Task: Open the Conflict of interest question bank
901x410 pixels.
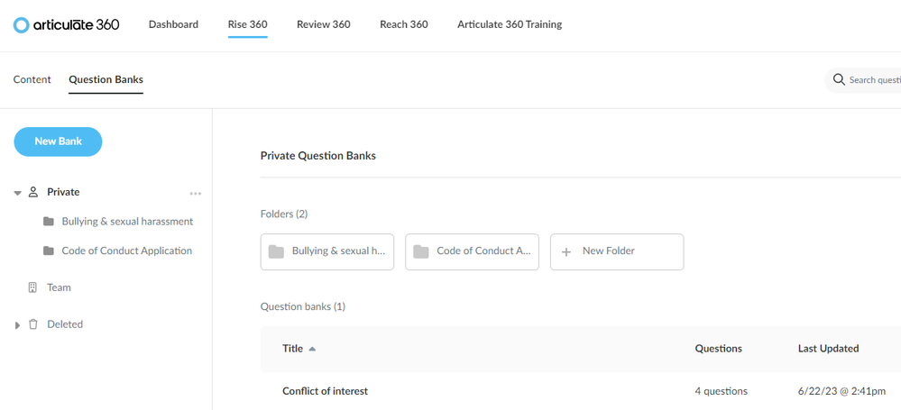Action: point(325,391)
